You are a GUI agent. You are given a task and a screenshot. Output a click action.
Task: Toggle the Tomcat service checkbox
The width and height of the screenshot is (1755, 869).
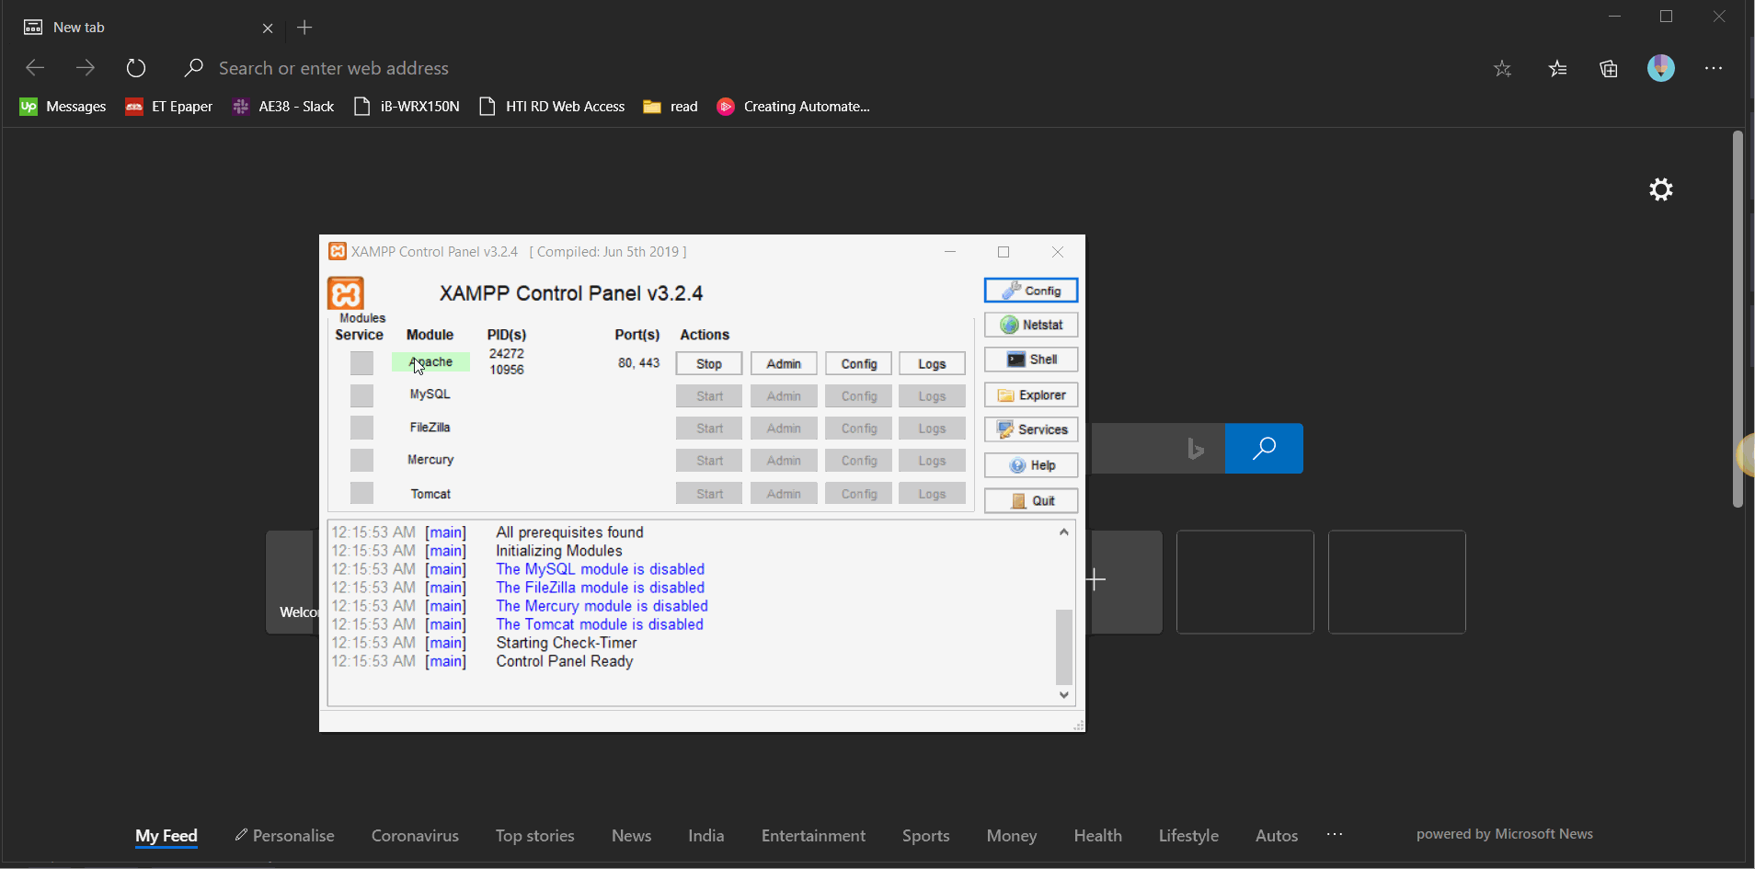(x=361, y=493)
